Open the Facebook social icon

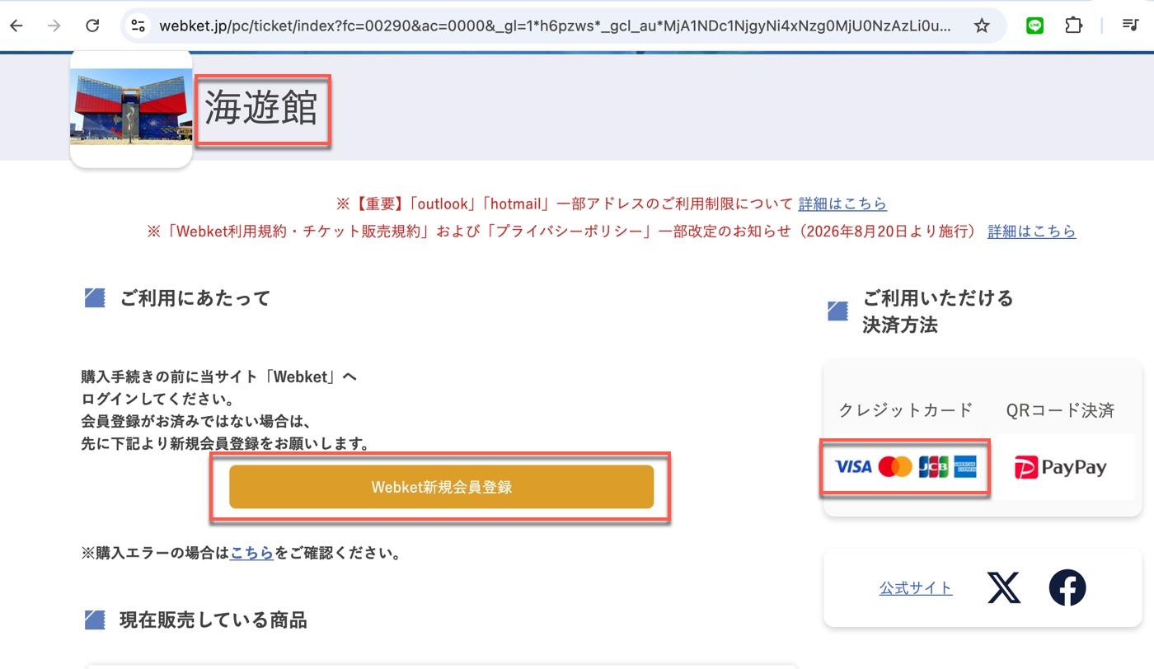[1067, 587]
